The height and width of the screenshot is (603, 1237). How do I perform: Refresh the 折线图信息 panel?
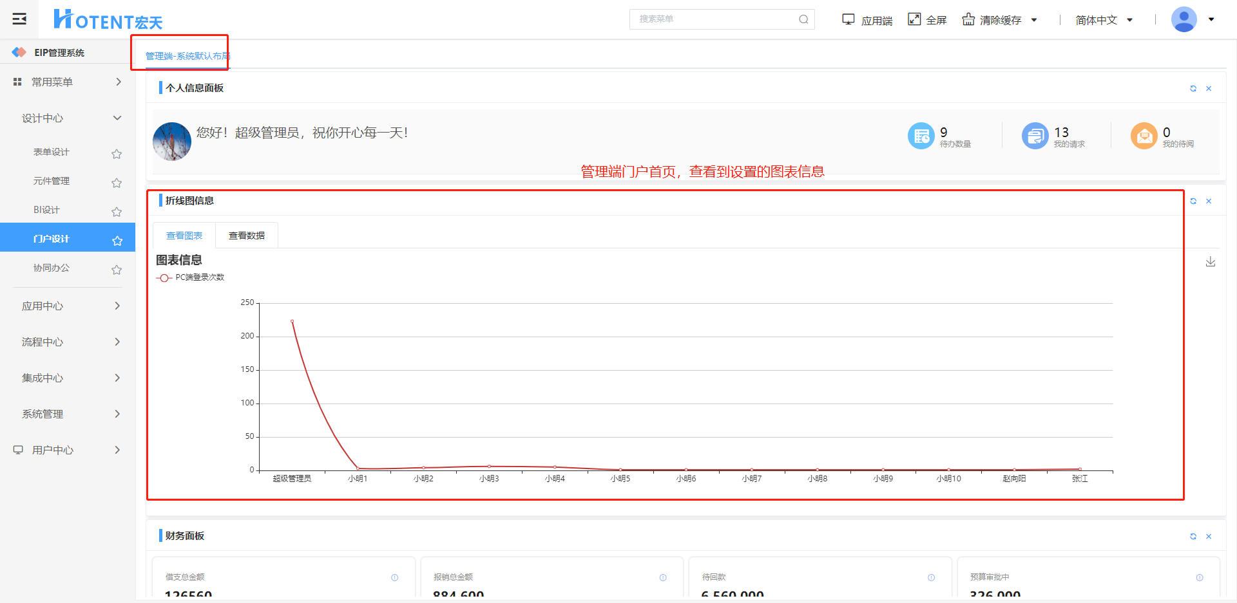[1193, 201]
